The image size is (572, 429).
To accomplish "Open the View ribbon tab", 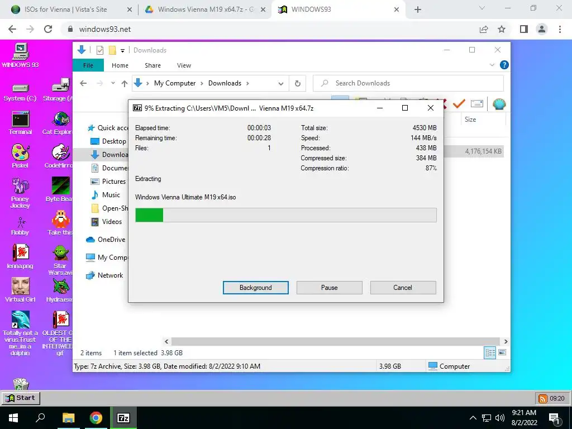I will (184, 65).
